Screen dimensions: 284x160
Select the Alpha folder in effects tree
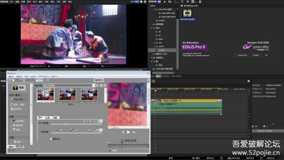pyautogui.click(x=160, y=39)
